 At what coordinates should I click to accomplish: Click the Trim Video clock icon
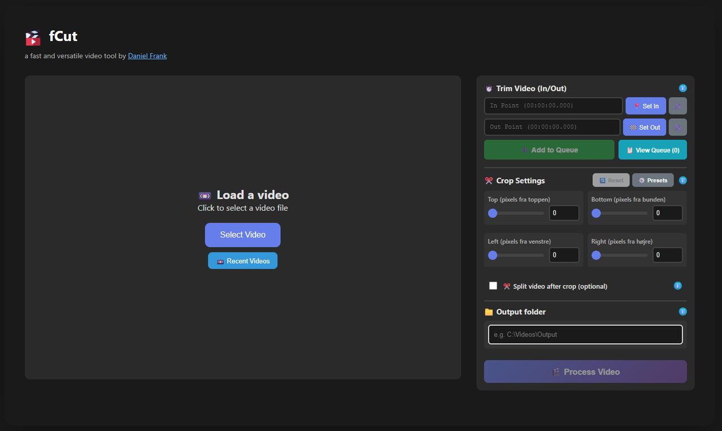tap(488, 88)
